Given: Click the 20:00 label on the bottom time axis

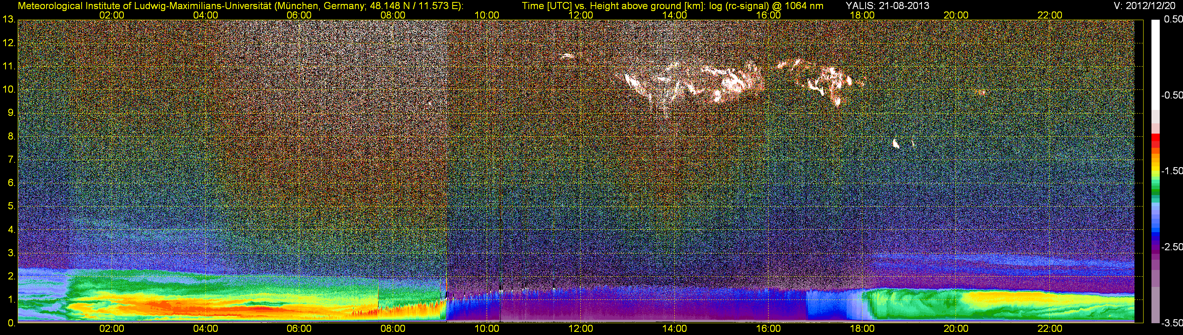Looking at the screenshot, I should (956, 329).
